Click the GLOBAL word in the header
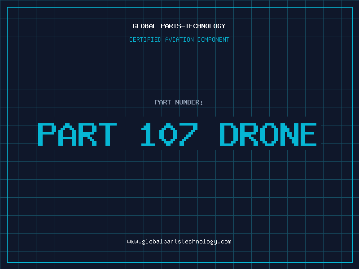Screen dimensions: 359x269 point(144,26)
